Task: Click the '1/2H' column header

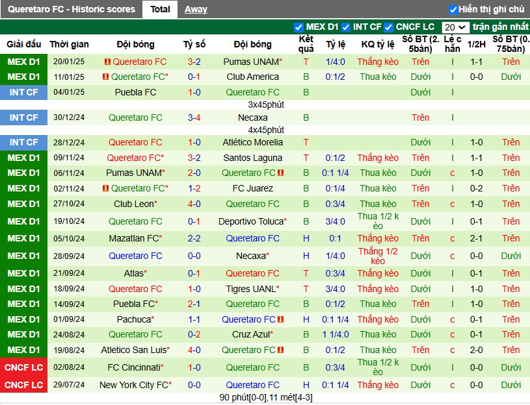Action: [x=476, y=44]
